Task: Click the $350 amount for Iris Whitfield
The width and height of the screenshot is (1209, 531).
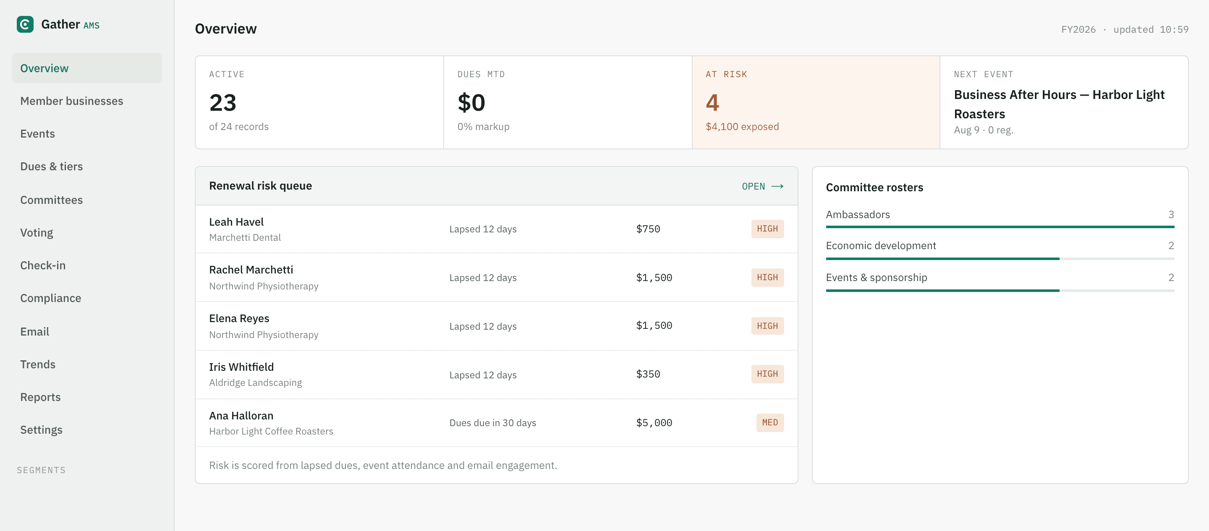Action: [648, 374]
